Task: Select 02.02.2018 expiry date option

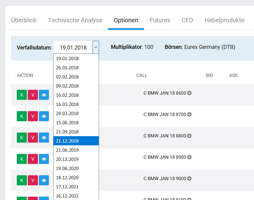Action: 76,77
